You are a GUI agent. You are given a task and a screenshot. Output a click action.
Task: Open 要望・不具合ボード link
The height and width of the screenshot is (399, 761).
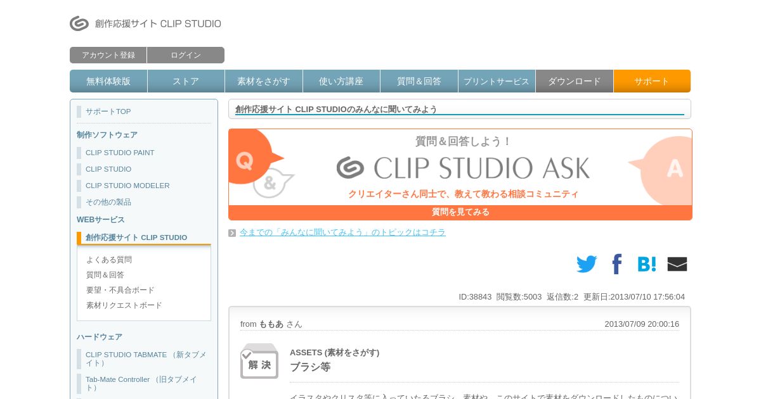coord(120,290)
